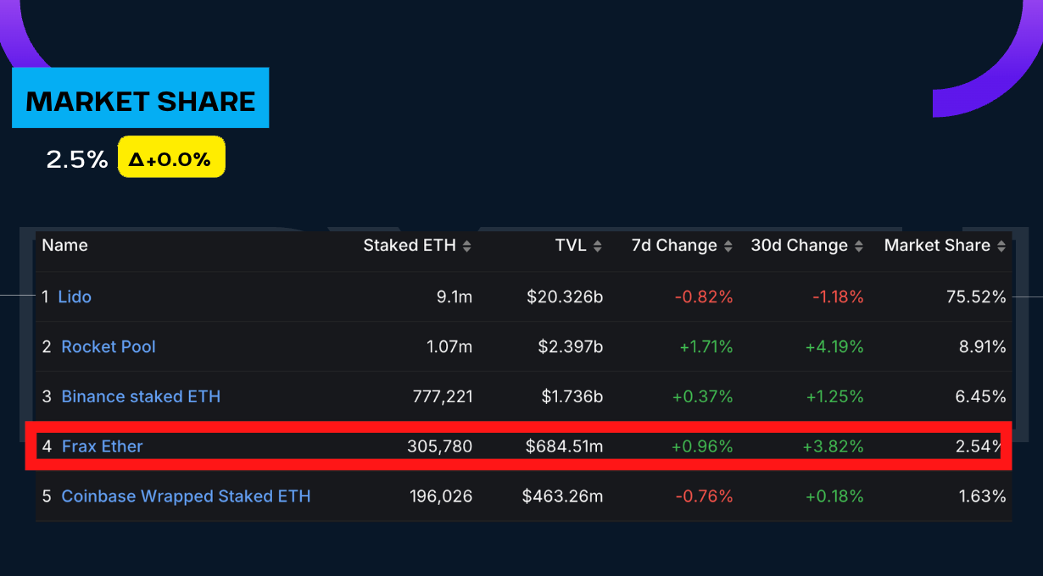Image resolution: width=1043 pixels, height=576 pixels.
Task: Click the sort arrows beside 7d Change
Action: point(728,246)
